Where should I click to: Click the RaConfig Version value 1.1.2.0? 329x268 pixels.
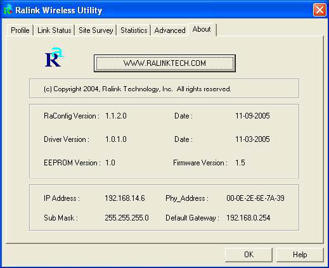[x=116, y=116]
